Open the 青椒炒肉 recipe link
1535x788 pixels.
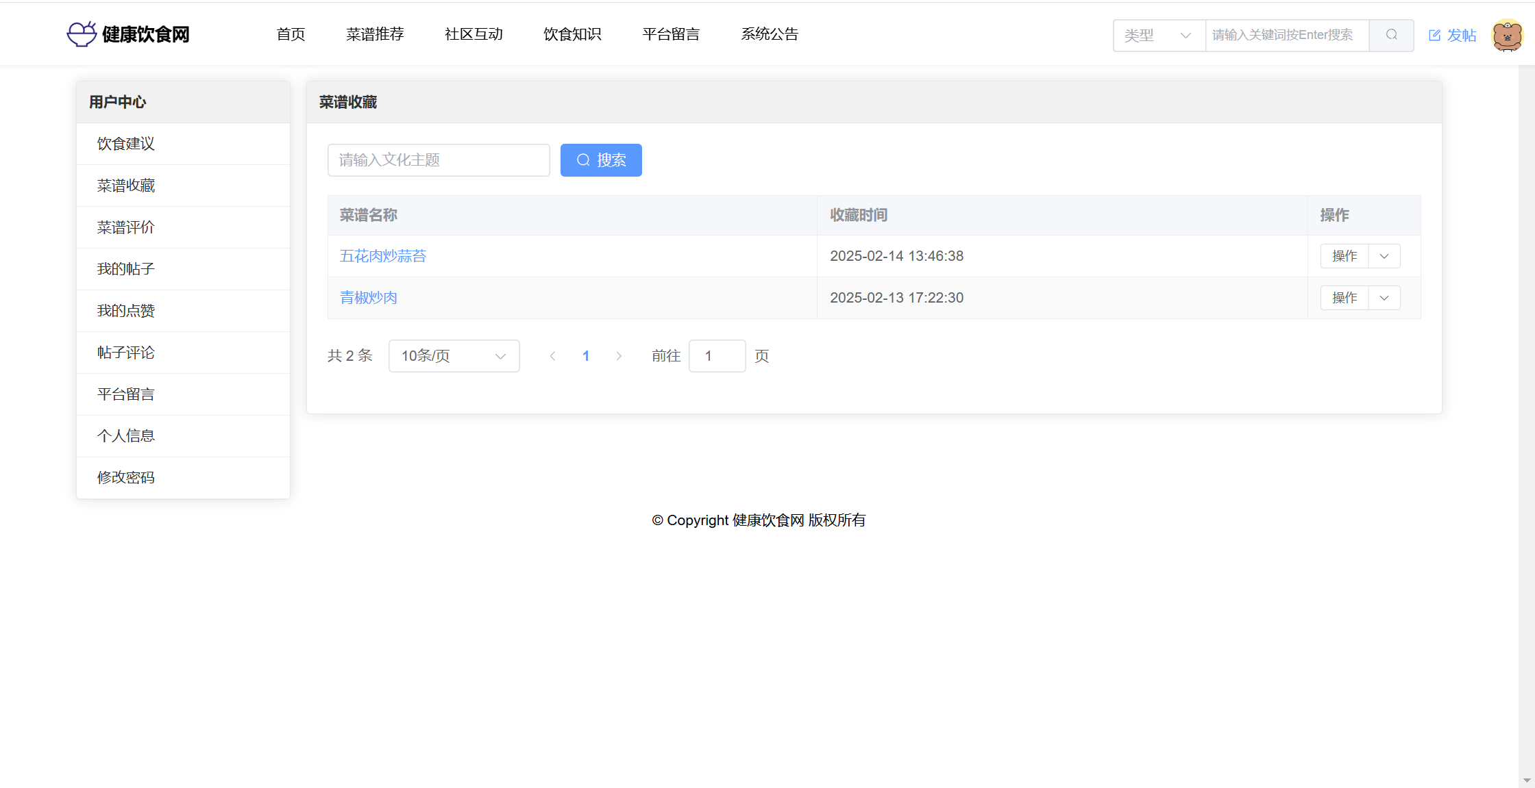point(369,298)
